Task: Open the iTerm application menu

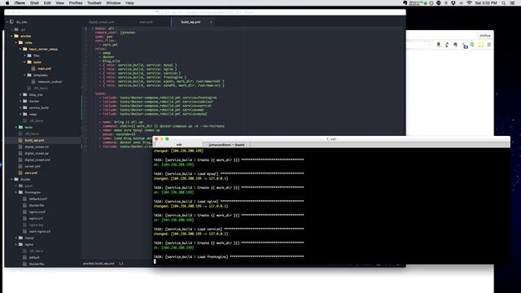Action: [20, 3]
